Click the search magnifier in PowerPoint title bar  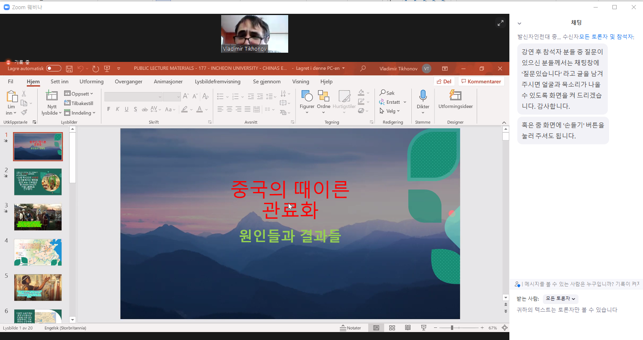point(363,68)
